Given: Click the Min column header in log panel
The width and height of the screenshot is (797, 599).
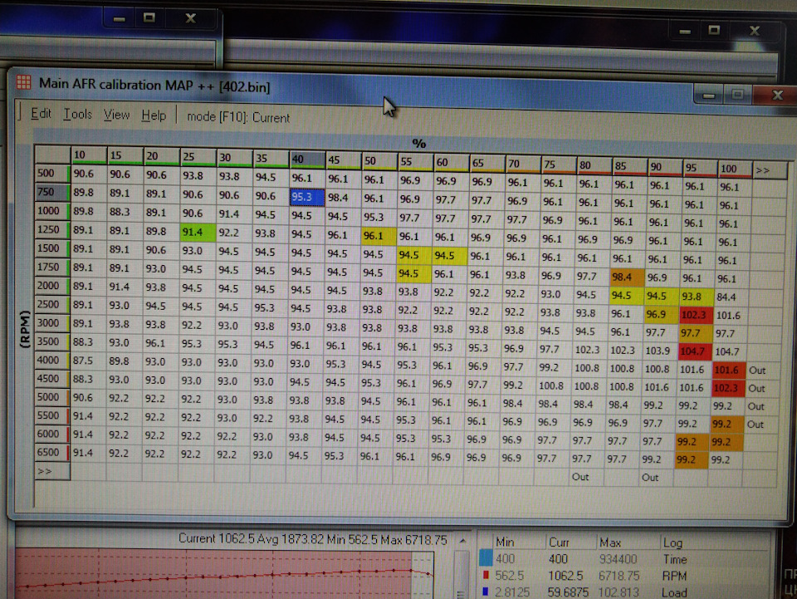Looking at the screenshot, I should [x=505, y=542].
